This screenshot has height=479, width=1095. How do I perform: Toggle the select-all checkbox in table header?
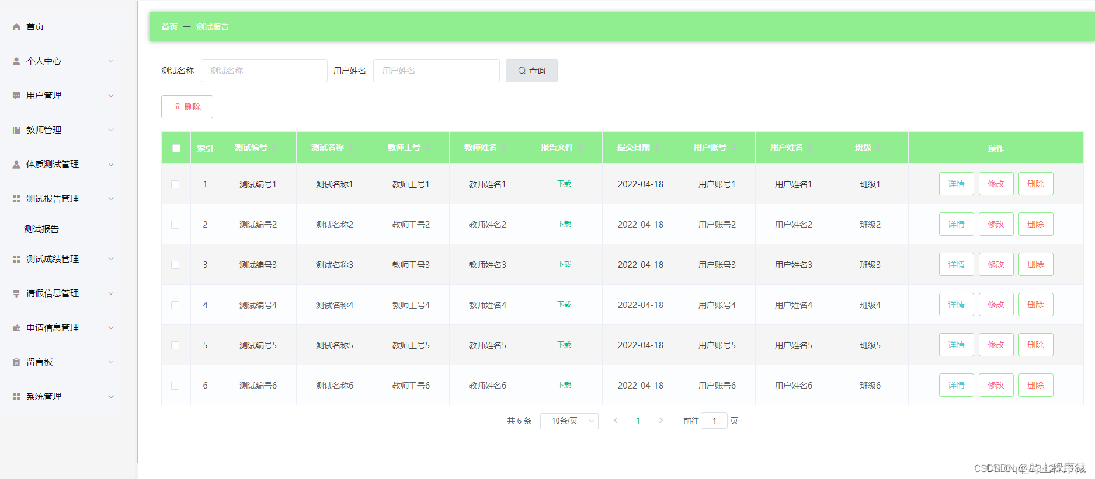(176, 148)
